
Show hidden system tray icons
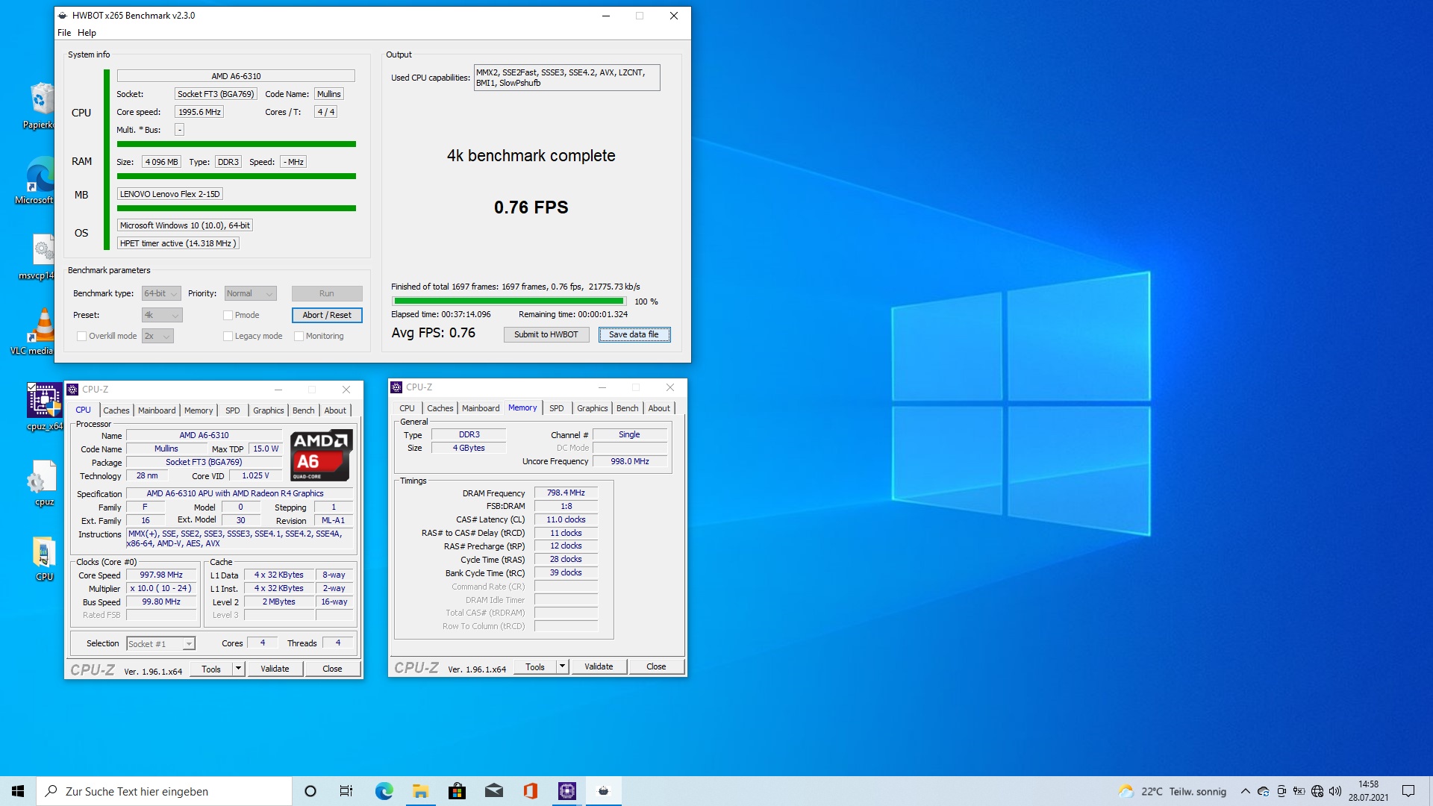[1245, 791]
